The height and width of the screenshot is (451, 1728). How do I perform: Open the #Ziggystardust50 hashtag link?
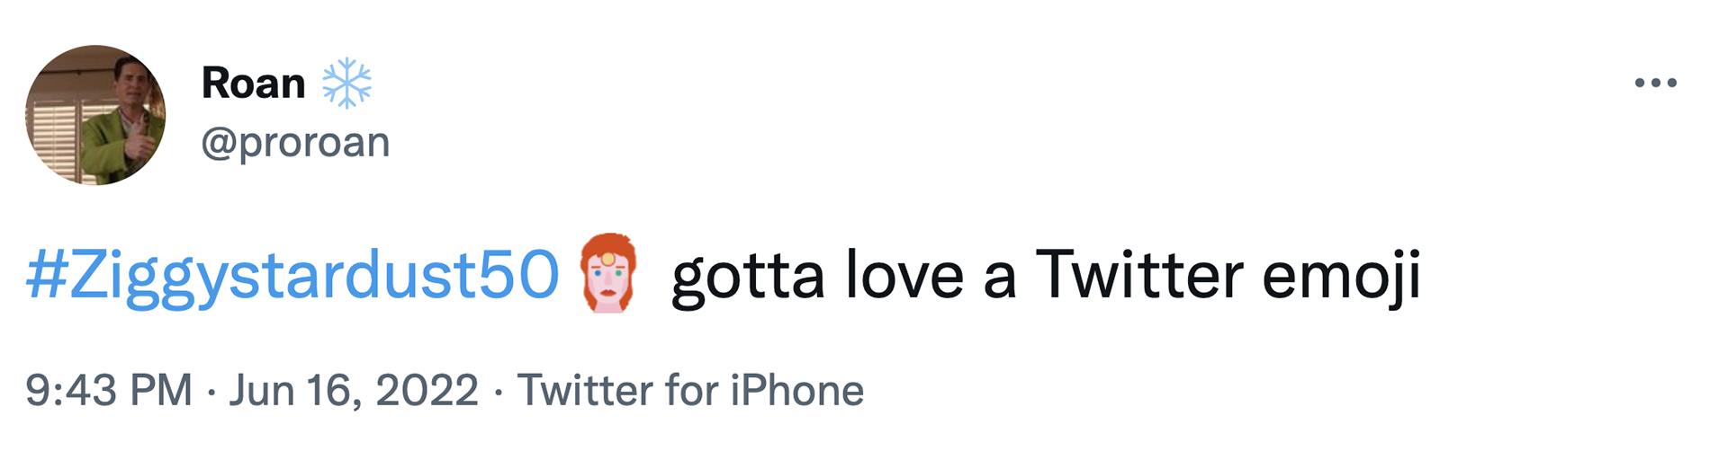(x=292, y=275)
